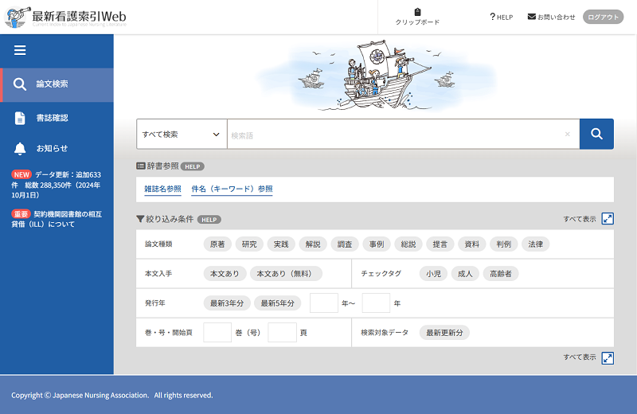Screen dimensions: 637x414
Task: Click the 絞り込み条件 filter funnel icon
Action: [140, 219]
